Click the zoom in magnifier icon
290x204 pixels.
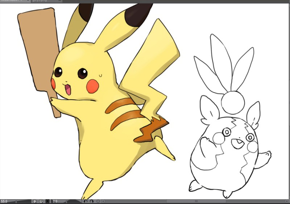point(41,201)
